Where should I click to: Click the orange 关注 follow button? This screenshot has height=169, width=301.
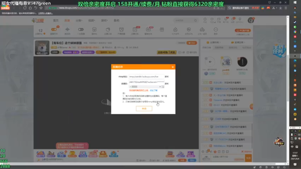point(192,43)
